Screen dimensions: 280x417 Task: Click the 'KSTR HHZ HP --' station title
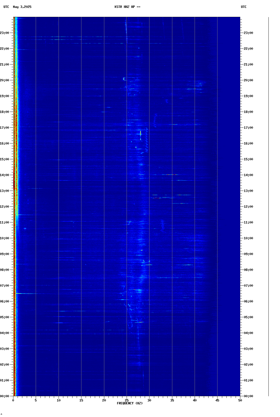[127, 7]
